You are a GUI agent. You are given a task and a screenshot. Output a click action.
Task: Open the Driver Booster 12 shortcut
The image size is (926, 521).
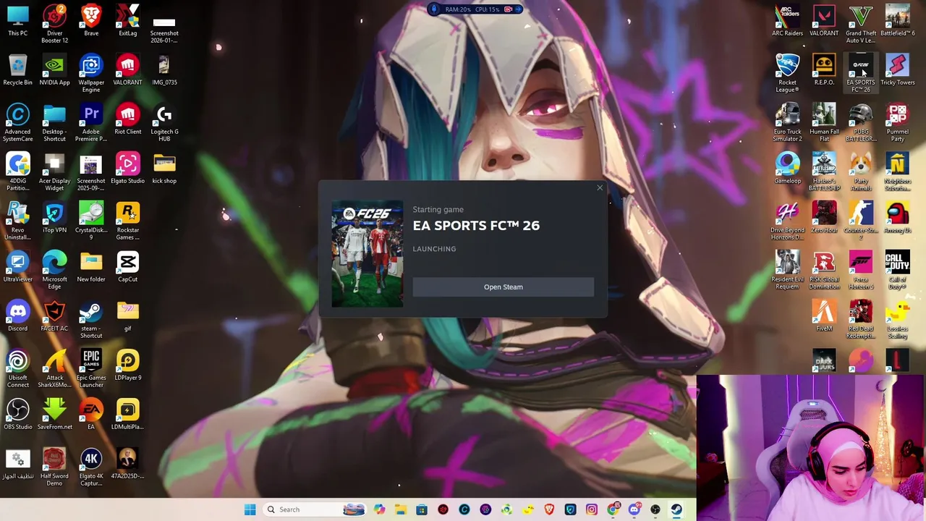pos(54,24)
